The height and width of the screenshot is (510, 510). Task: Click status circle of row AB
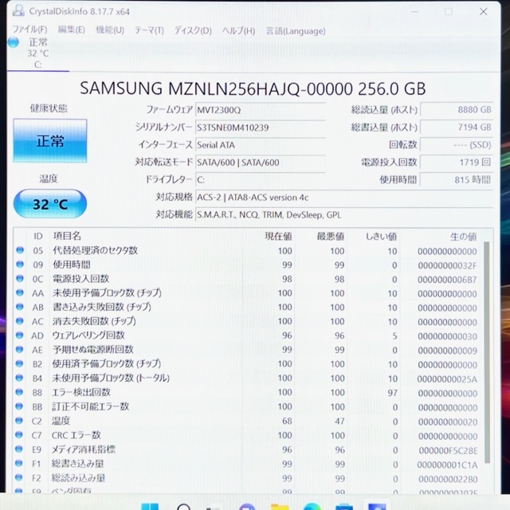coord(19,307)
